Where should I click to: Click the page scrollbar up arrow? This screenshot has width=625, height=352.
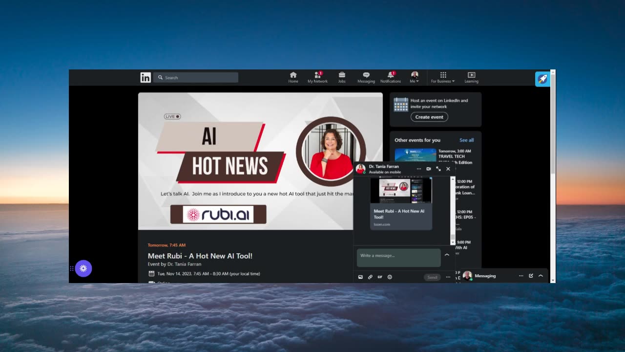click(x=553, y=72)
